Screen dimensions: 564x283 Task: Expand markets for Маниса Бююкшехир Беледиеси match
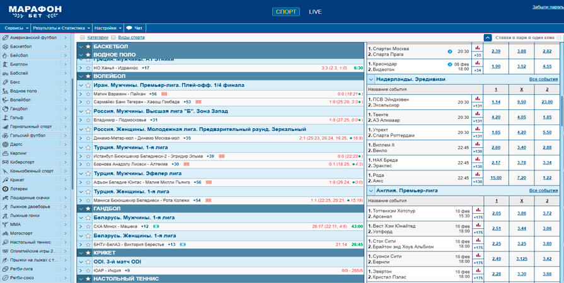[81, 201]
